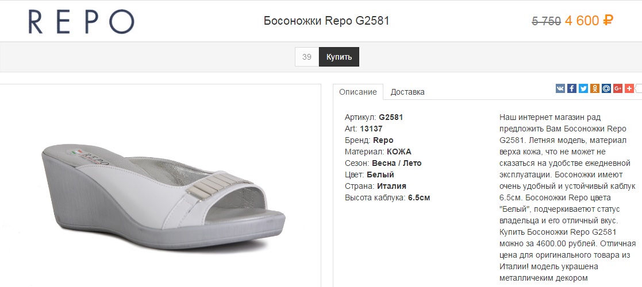
Task: Click the brand value Repo
Action: click(x=383, y=140)
